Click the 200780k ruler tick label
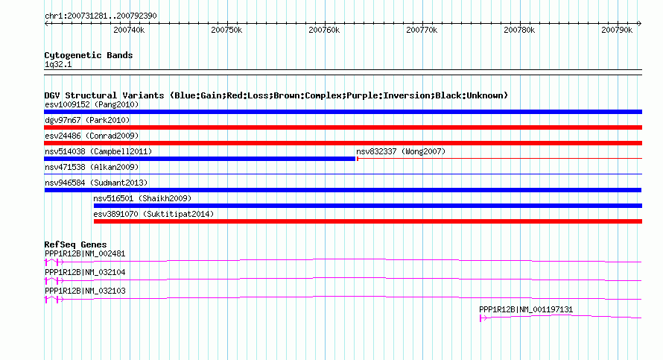 [520, 30]
